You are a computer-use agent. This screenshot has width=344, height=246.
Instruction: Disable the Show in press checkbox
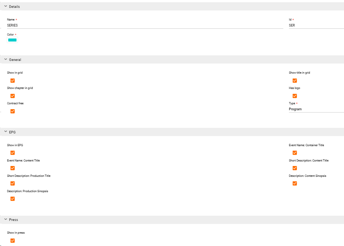[12, 240]
